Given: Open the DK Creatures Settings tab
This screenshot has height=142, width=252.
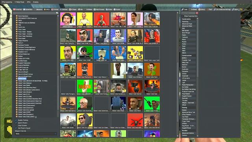Looking at the screenshot, I should coord(222,9).
